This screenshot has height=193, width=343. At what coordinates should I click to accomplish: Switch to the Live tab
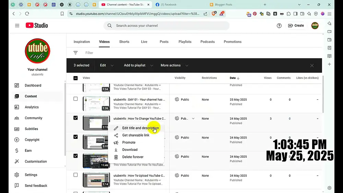coord(144,42)
